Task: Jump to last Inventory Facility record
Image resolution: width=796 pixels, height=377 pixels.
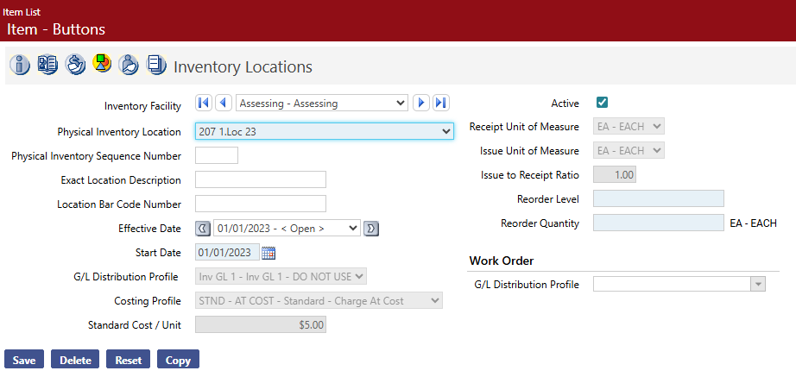Action: pos(441,104)
